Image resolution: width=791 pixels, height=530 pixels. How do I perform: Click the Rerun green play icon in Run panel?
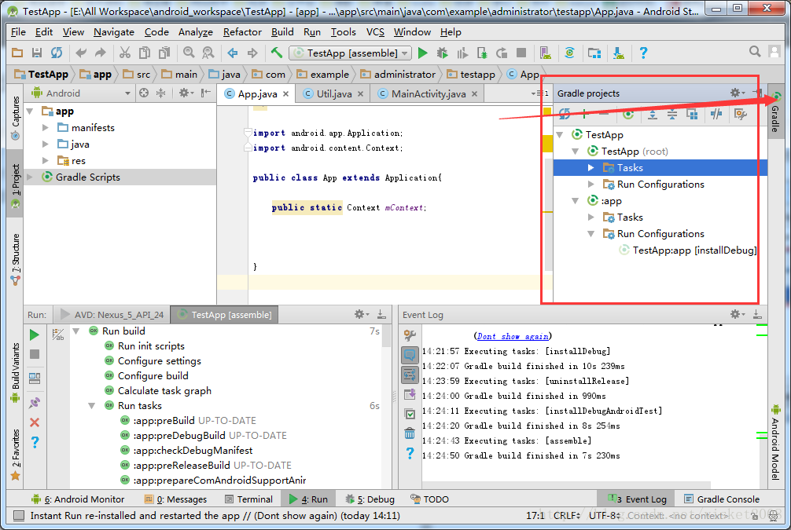coord(35,335)
